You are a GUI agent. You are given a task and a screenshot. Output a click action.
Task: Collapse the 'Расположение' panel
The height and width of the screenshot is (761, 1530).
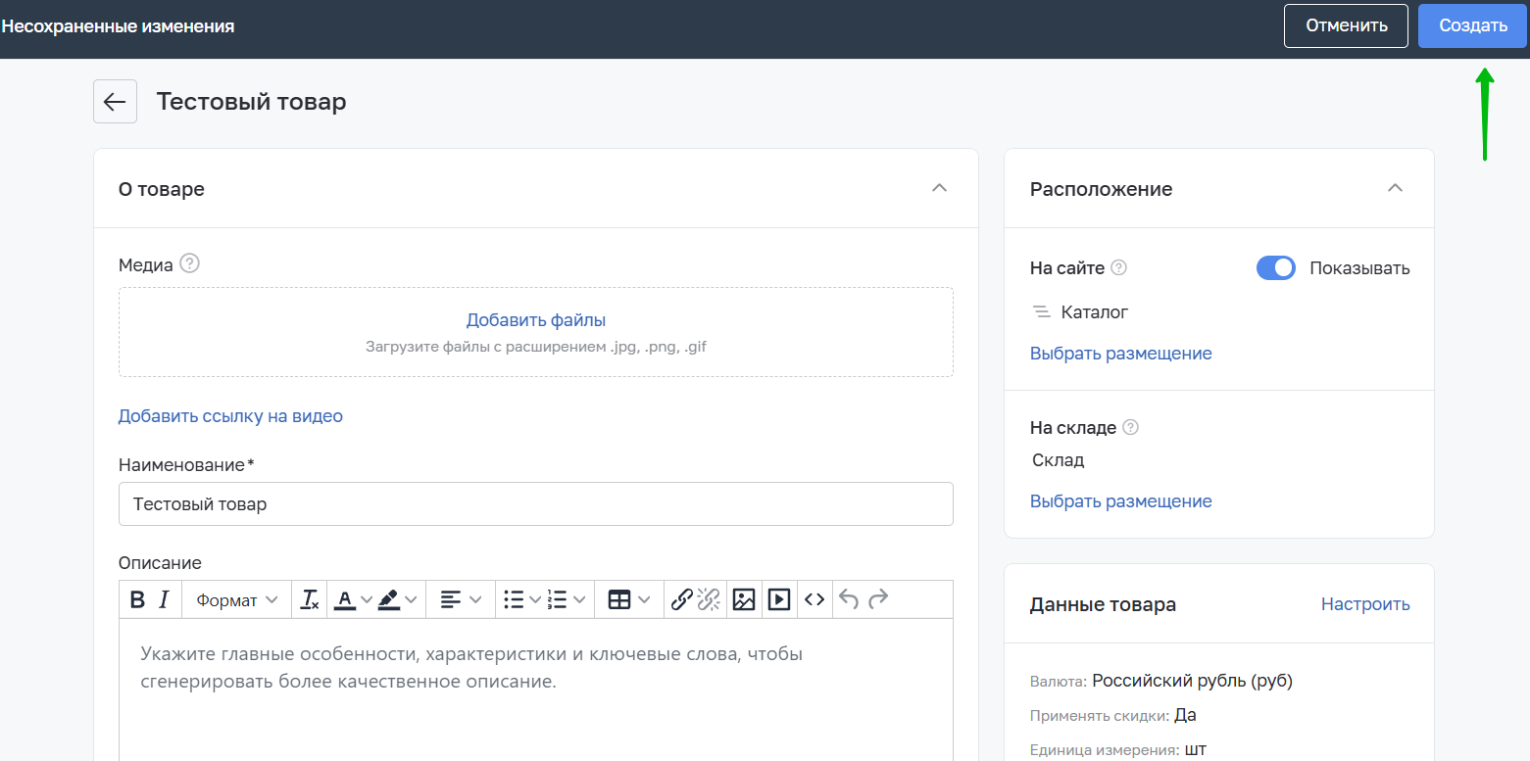(1394, 188)
